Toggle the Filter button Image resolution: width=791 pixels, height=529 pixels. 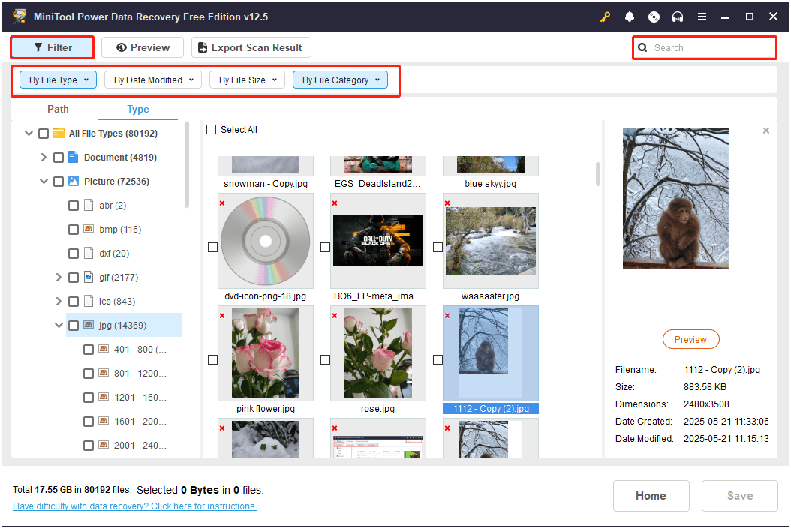tap(53, 47)
